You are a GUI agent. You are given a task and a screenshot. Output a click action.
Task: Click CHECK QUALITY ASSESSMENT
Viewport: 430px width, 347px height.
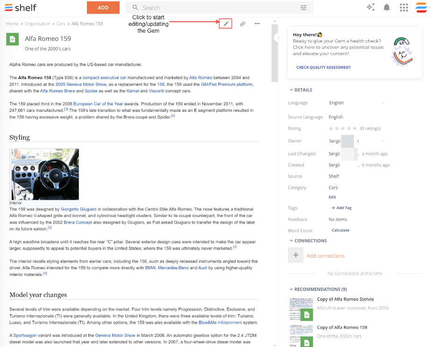(323, 67)
